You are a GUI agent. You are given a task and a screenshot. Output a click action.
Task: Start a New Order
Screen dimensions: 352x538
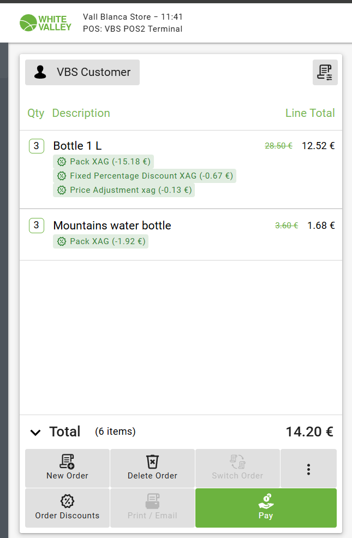pyautogui.click(x=67, y=468)
